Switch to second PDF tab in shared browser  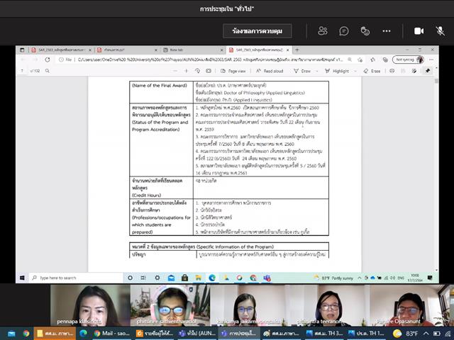(127, 50)
